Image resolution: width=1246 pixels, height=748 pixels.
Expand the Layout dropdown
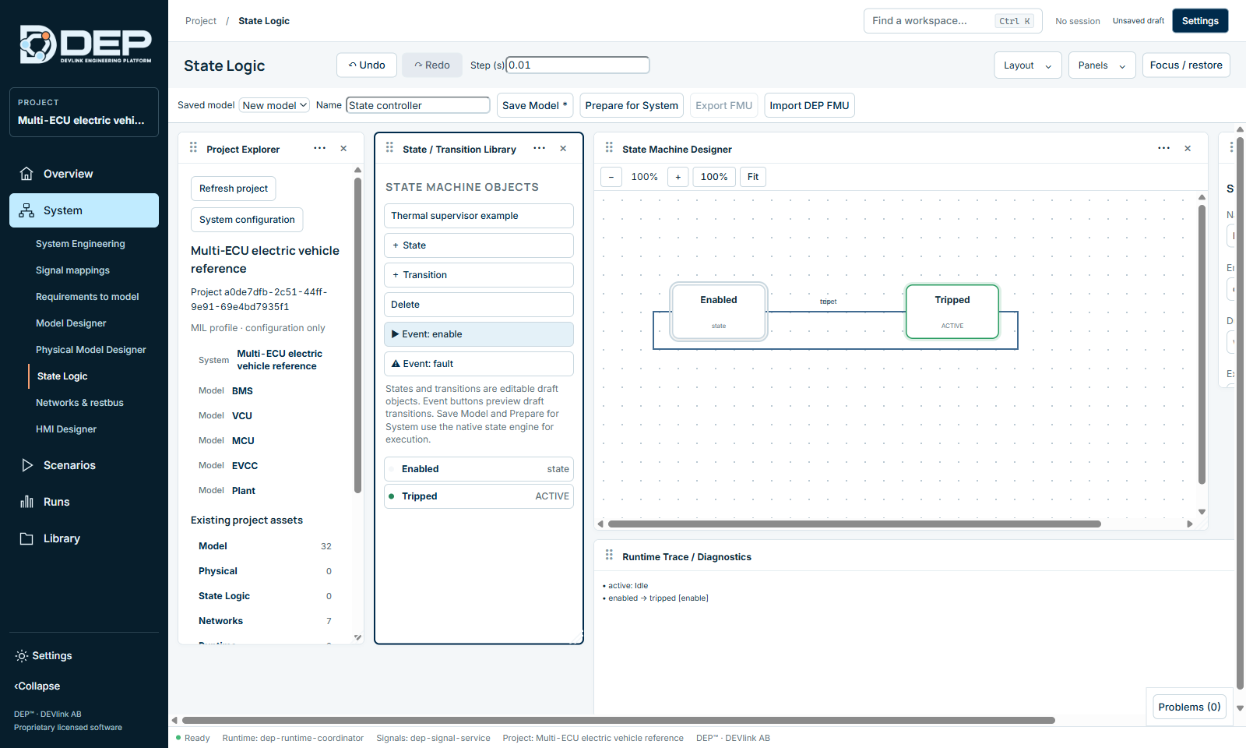point(1028,65)
